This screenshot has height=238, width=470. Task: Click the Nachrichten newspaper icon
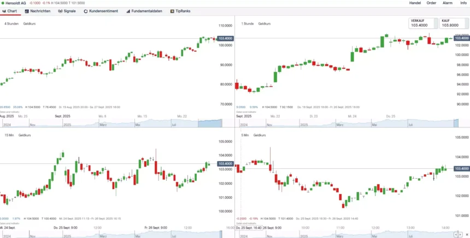tap(27, 11)
